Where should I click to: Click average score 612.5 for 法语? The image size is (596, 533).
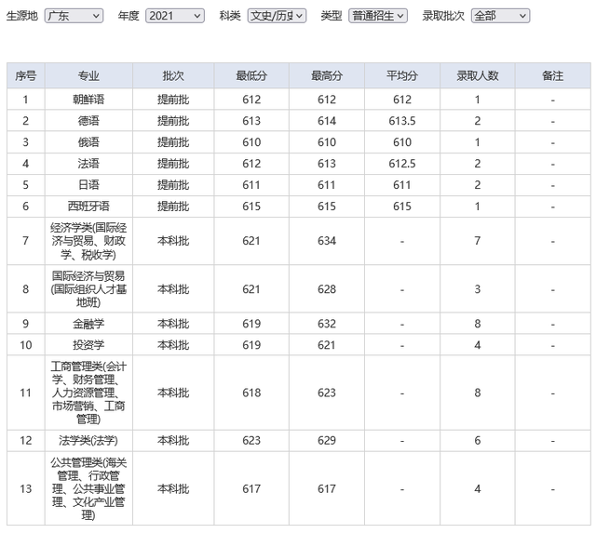[401, 164]
